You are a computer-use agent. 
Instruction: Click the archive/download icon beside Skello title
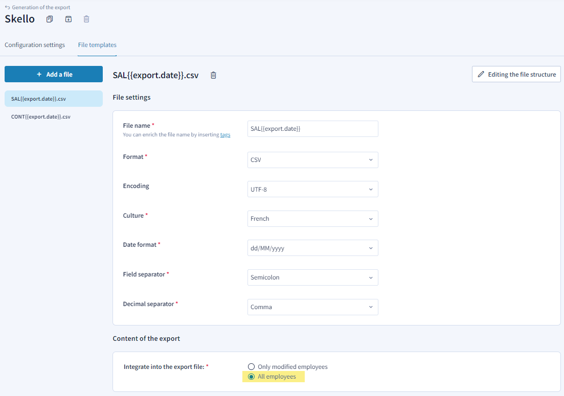click(69, 19)
